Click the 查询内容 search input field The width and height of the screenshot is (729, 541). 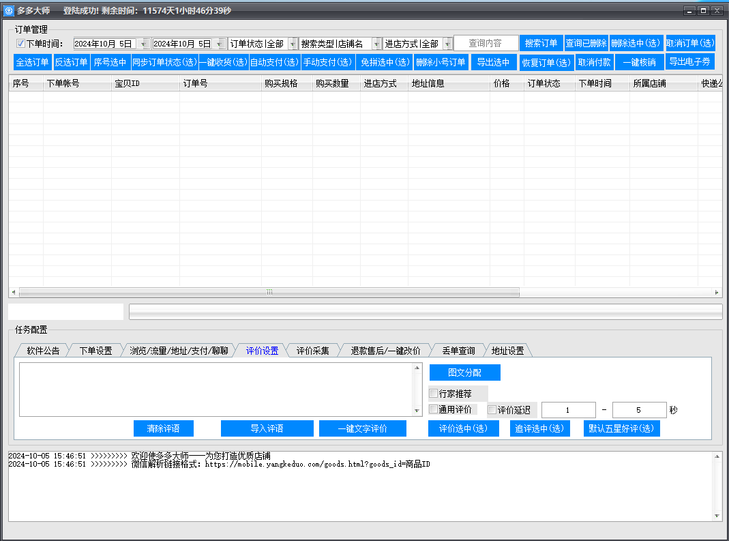click(x=486, y=43)
